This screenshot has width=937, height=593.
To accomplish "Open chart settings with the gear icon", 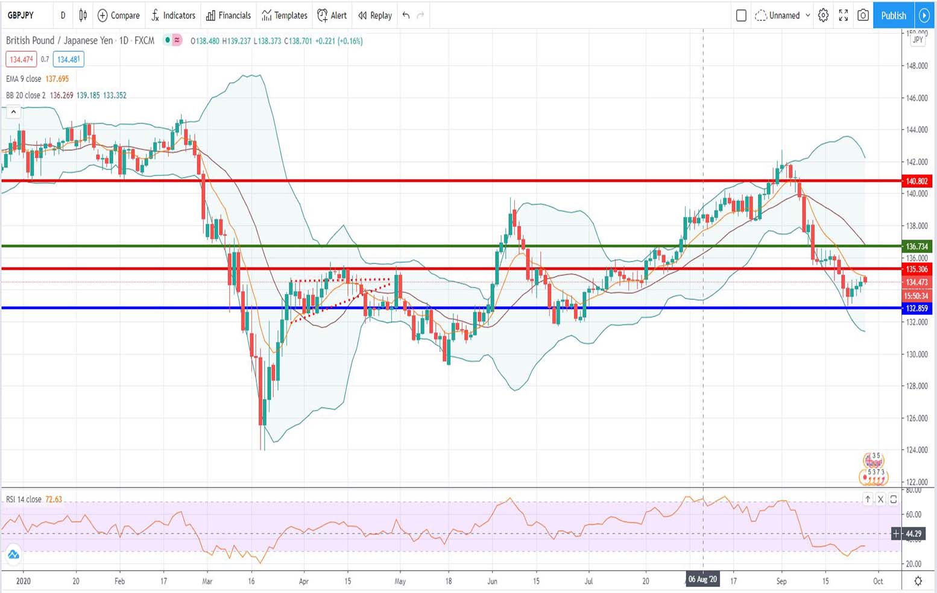I will [823, 16].
